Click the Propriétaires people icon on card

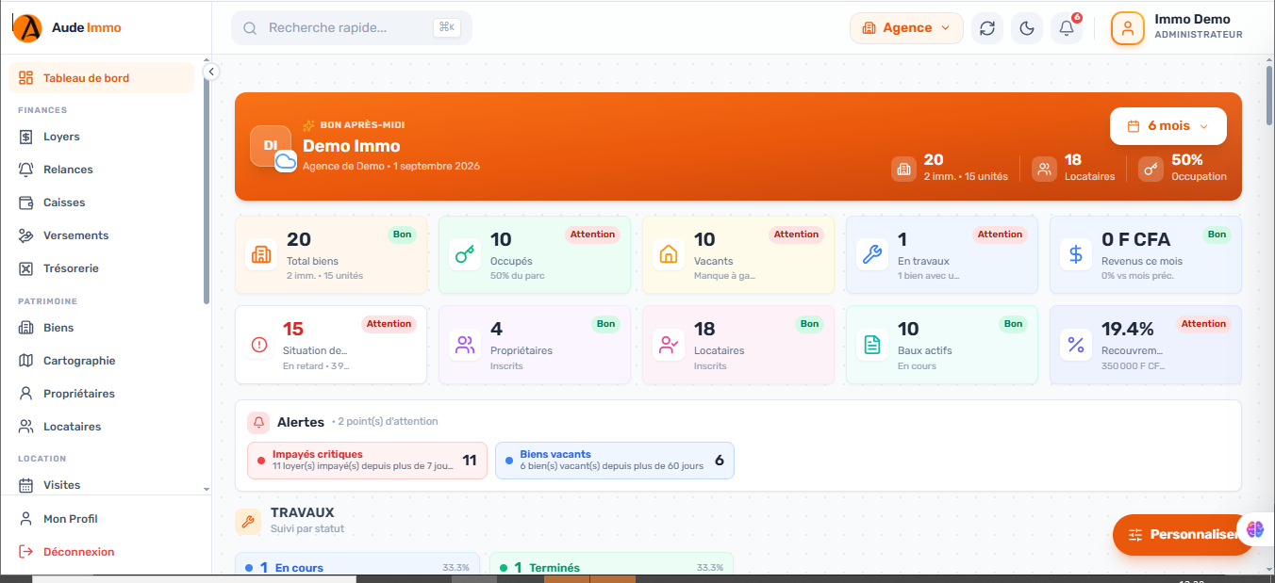tap(465, 345)
